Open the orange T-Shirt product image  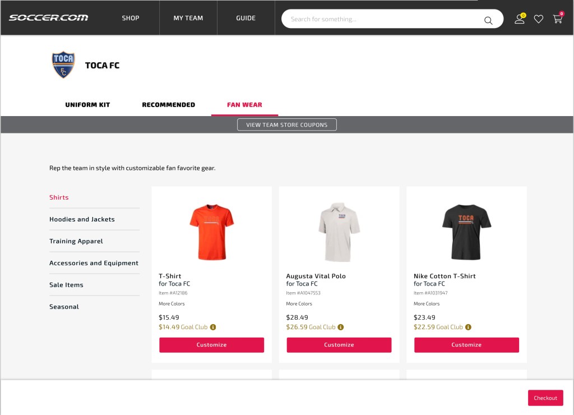[211, 232]
